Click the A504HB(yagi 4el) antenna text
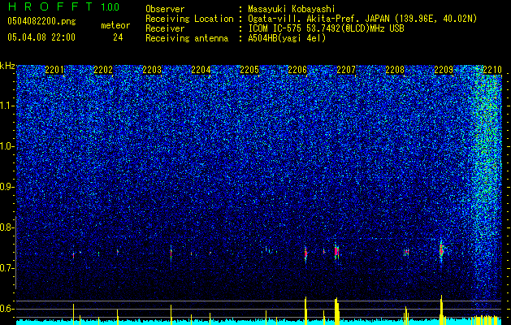The image size is (511, 325). coord(287,38)
